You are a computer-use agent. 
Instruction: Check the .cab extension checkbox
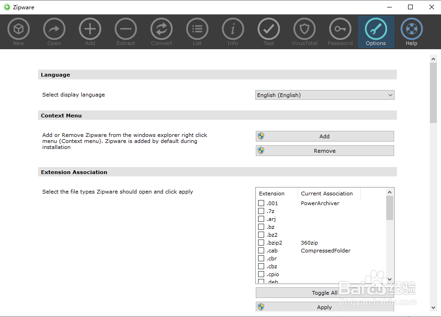click(x=261, y=250)
